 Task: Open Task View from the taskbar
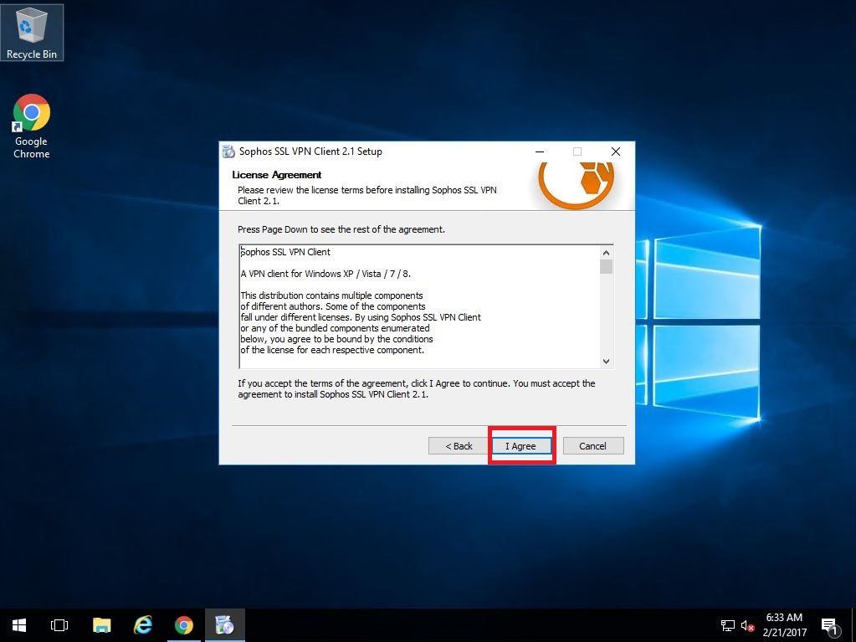click(59, 625)
